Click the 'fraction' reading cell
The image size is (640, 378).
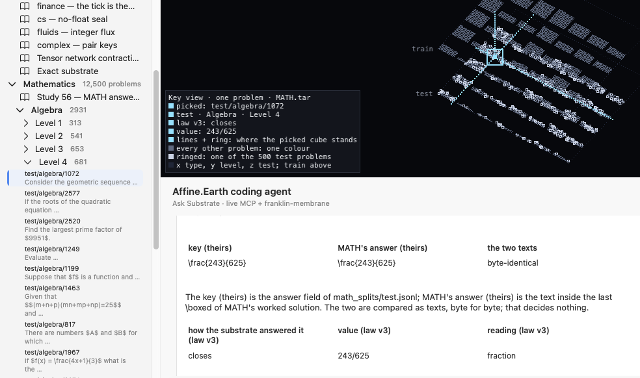(501, 356)
